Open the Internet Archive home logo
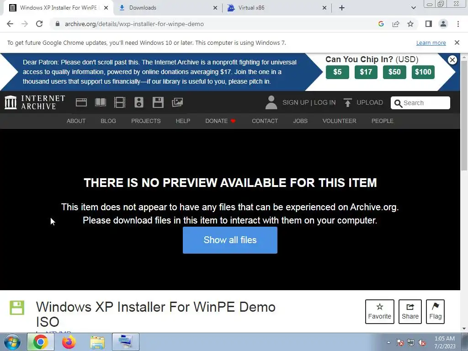468x351 pixels. point(35,102)
